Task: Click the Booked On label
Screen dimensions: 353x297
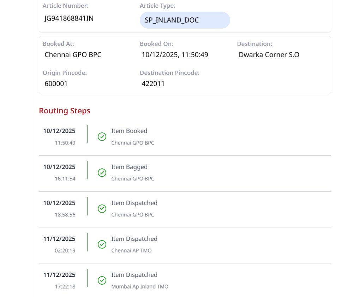Action: [156, 44]
